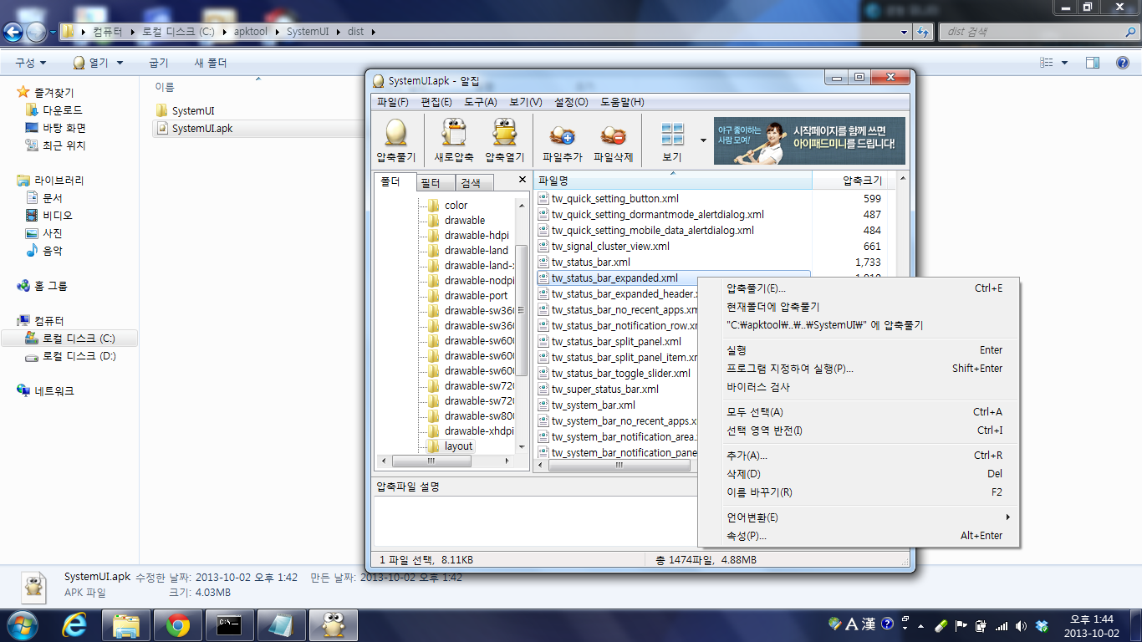Click the 압축풀기 (Extract) toolbar icon
This screenshot has height=642, width=1142.
[x=395, y=140]
